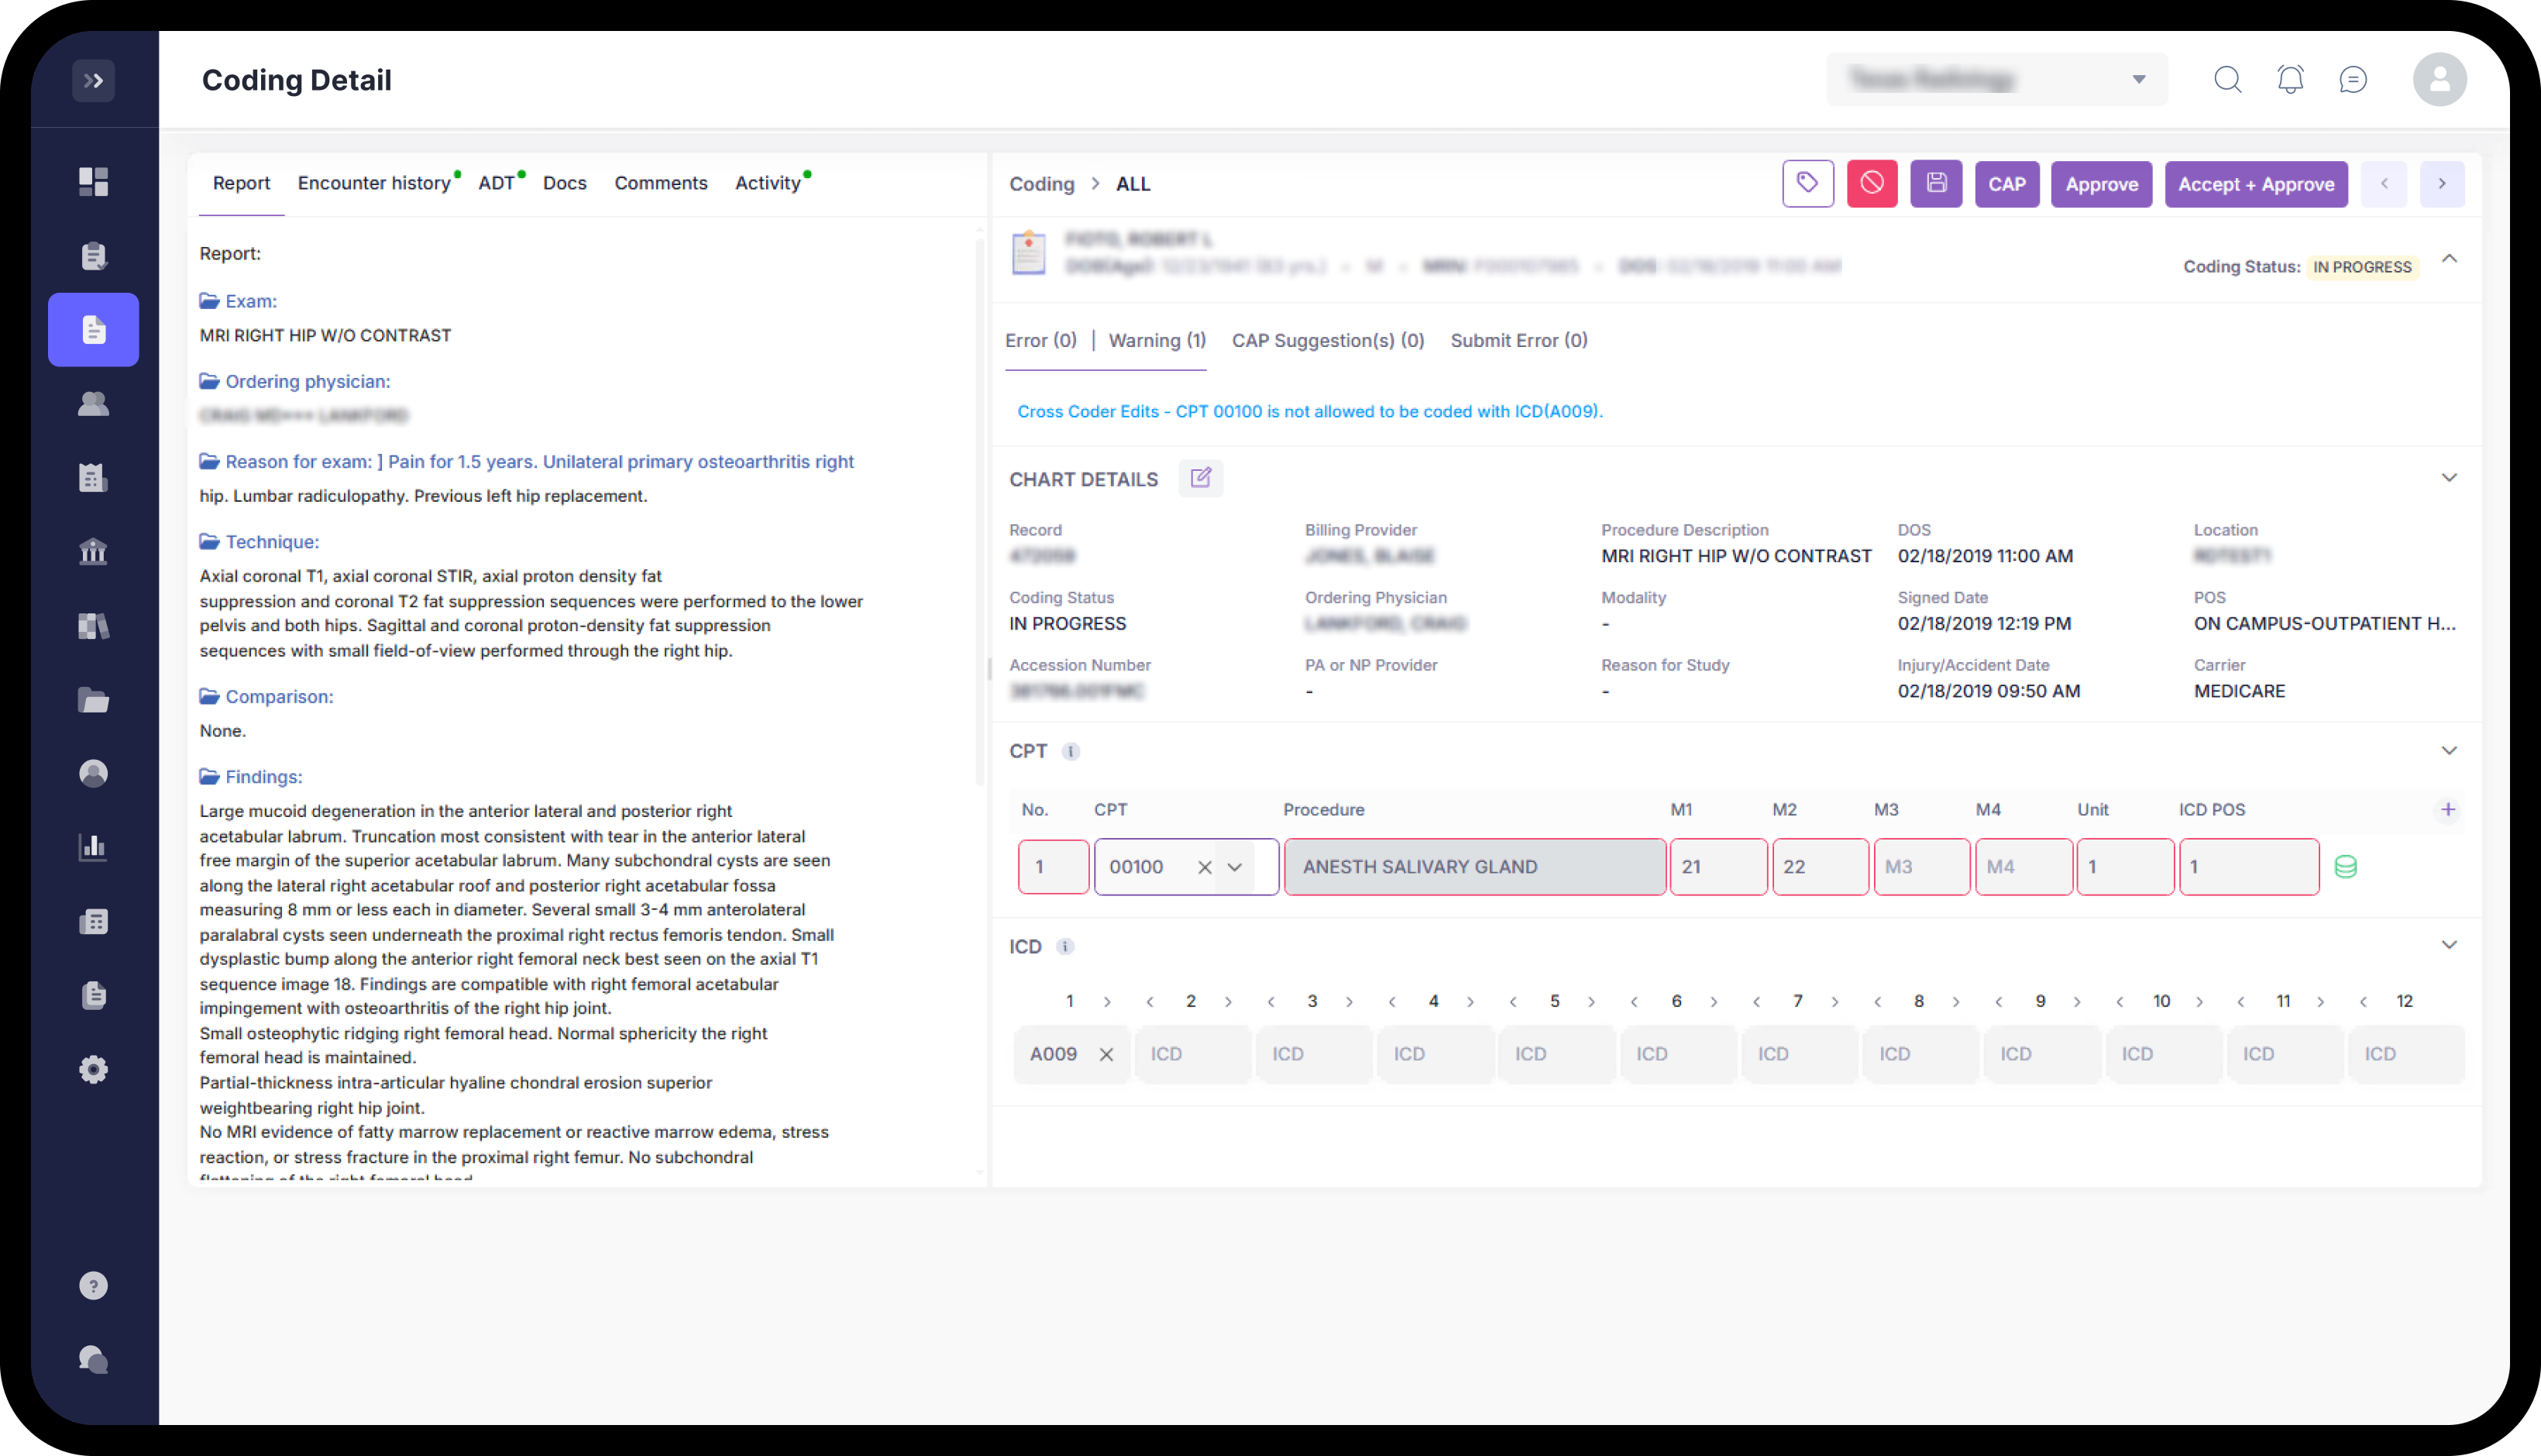Click the search magnifier in header
The width and height of the screenshot is (2541, 1456).
coord(2227,79)
